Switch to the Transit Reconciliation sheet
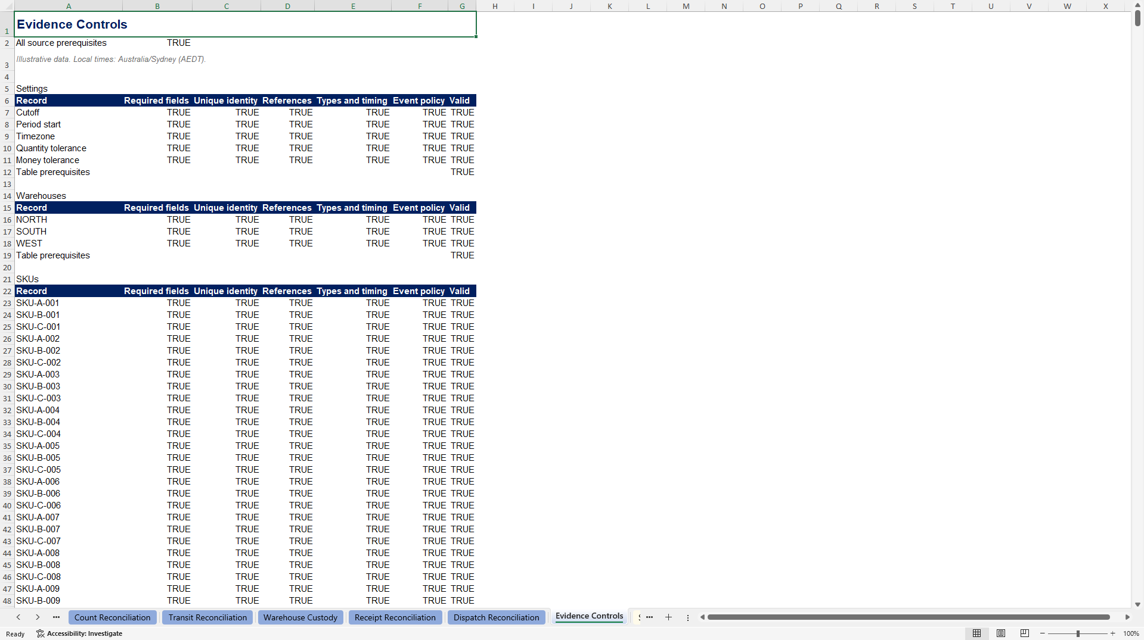Viewport: 1144px width, 640px height. (207, 617)
